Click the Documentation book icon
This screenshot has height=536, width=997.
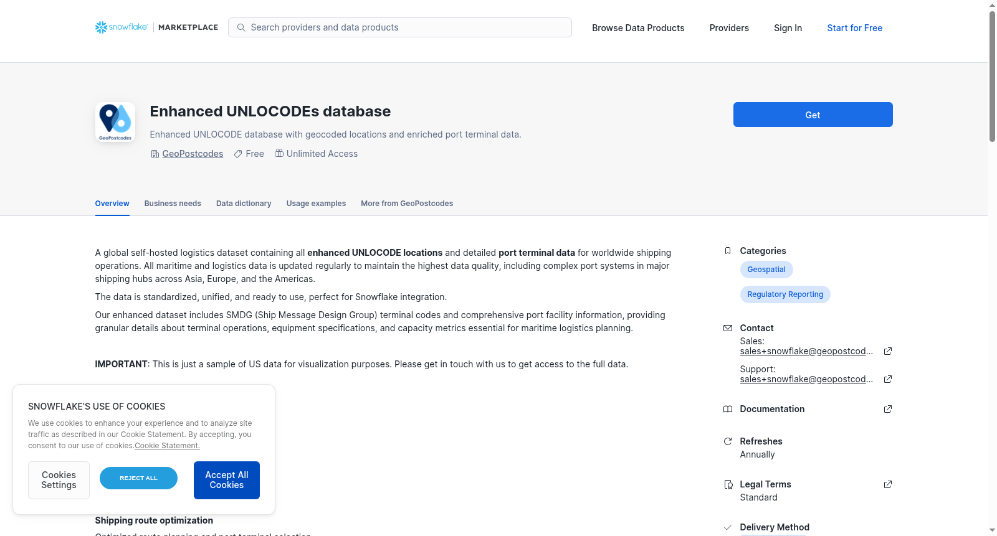(728, 409)
